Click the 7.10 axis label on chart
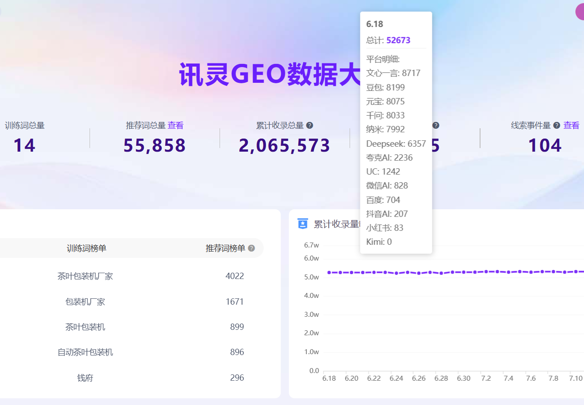The image size is (584, 405). click(576, 378)
